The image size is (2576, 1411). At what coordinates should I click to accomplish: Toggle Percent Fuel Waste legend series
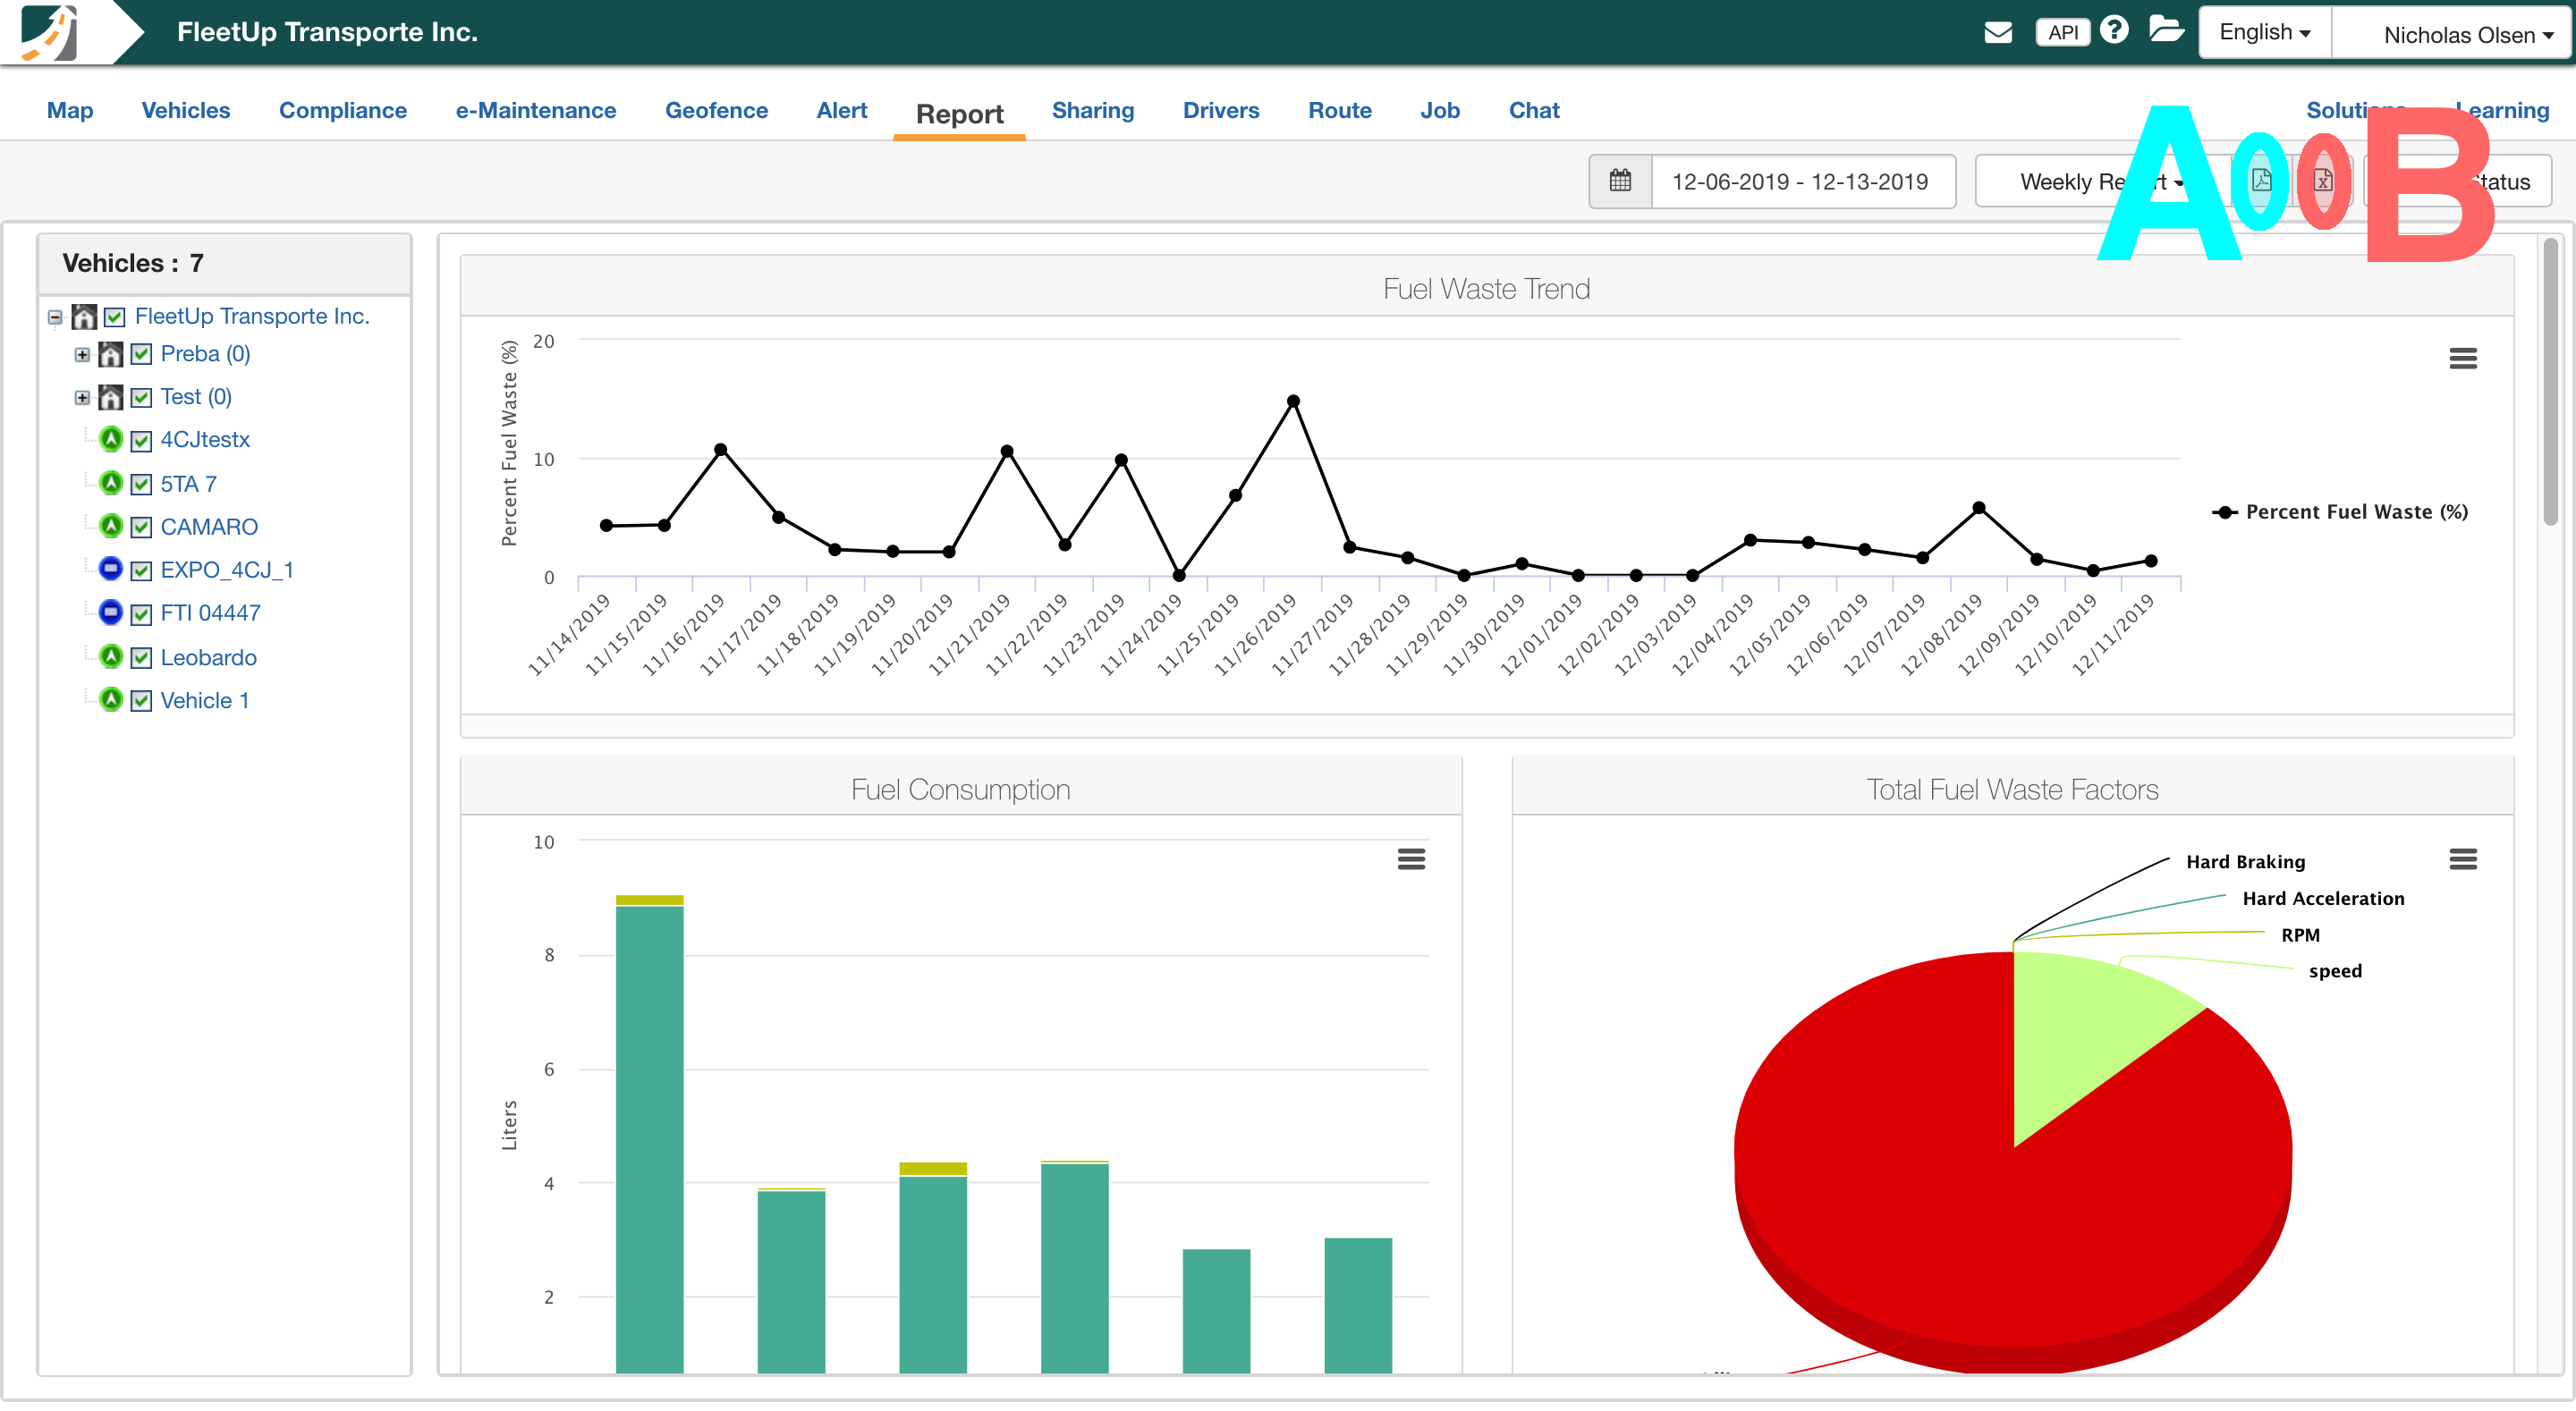point(2340,512)
